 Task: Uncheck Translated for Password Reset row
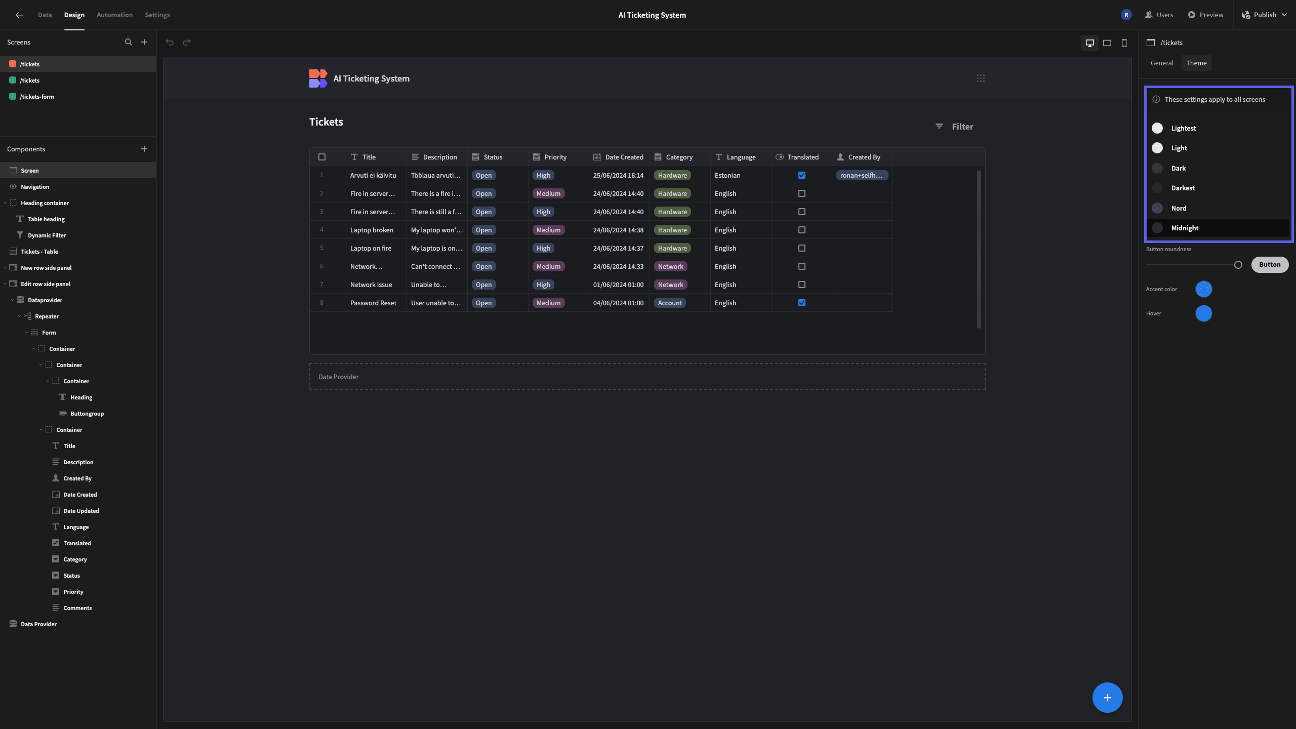pyautogui.click(x=802, y=303)
